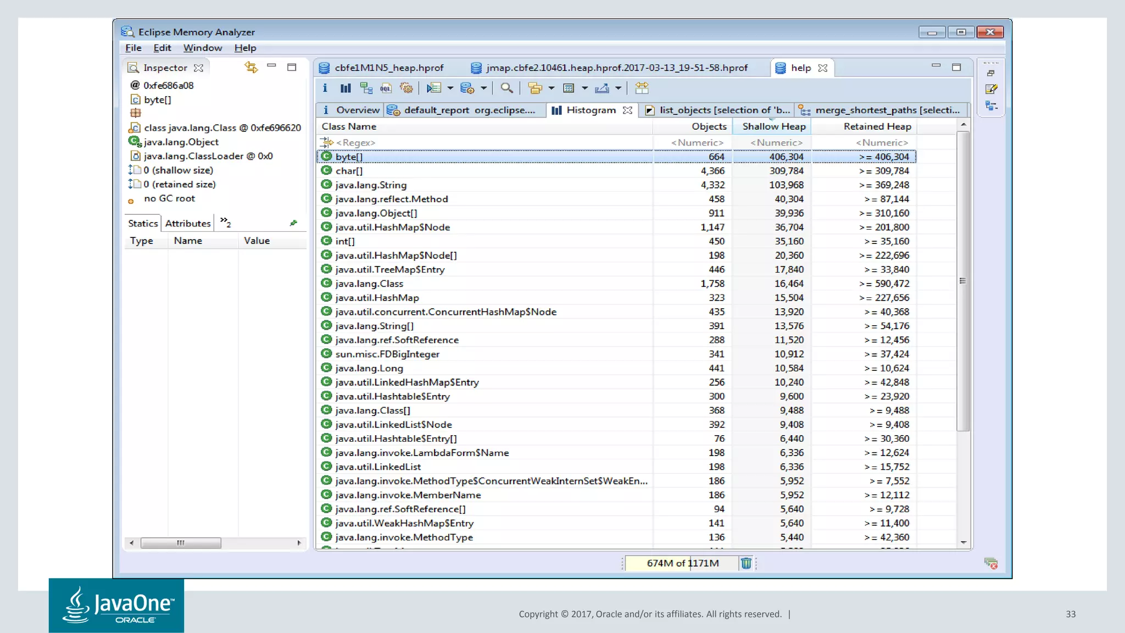Image resolution: width=1125 pixels, height=633 pixels.
Task: Click the Compare to another heap dump icon
Action: [642, 88]
